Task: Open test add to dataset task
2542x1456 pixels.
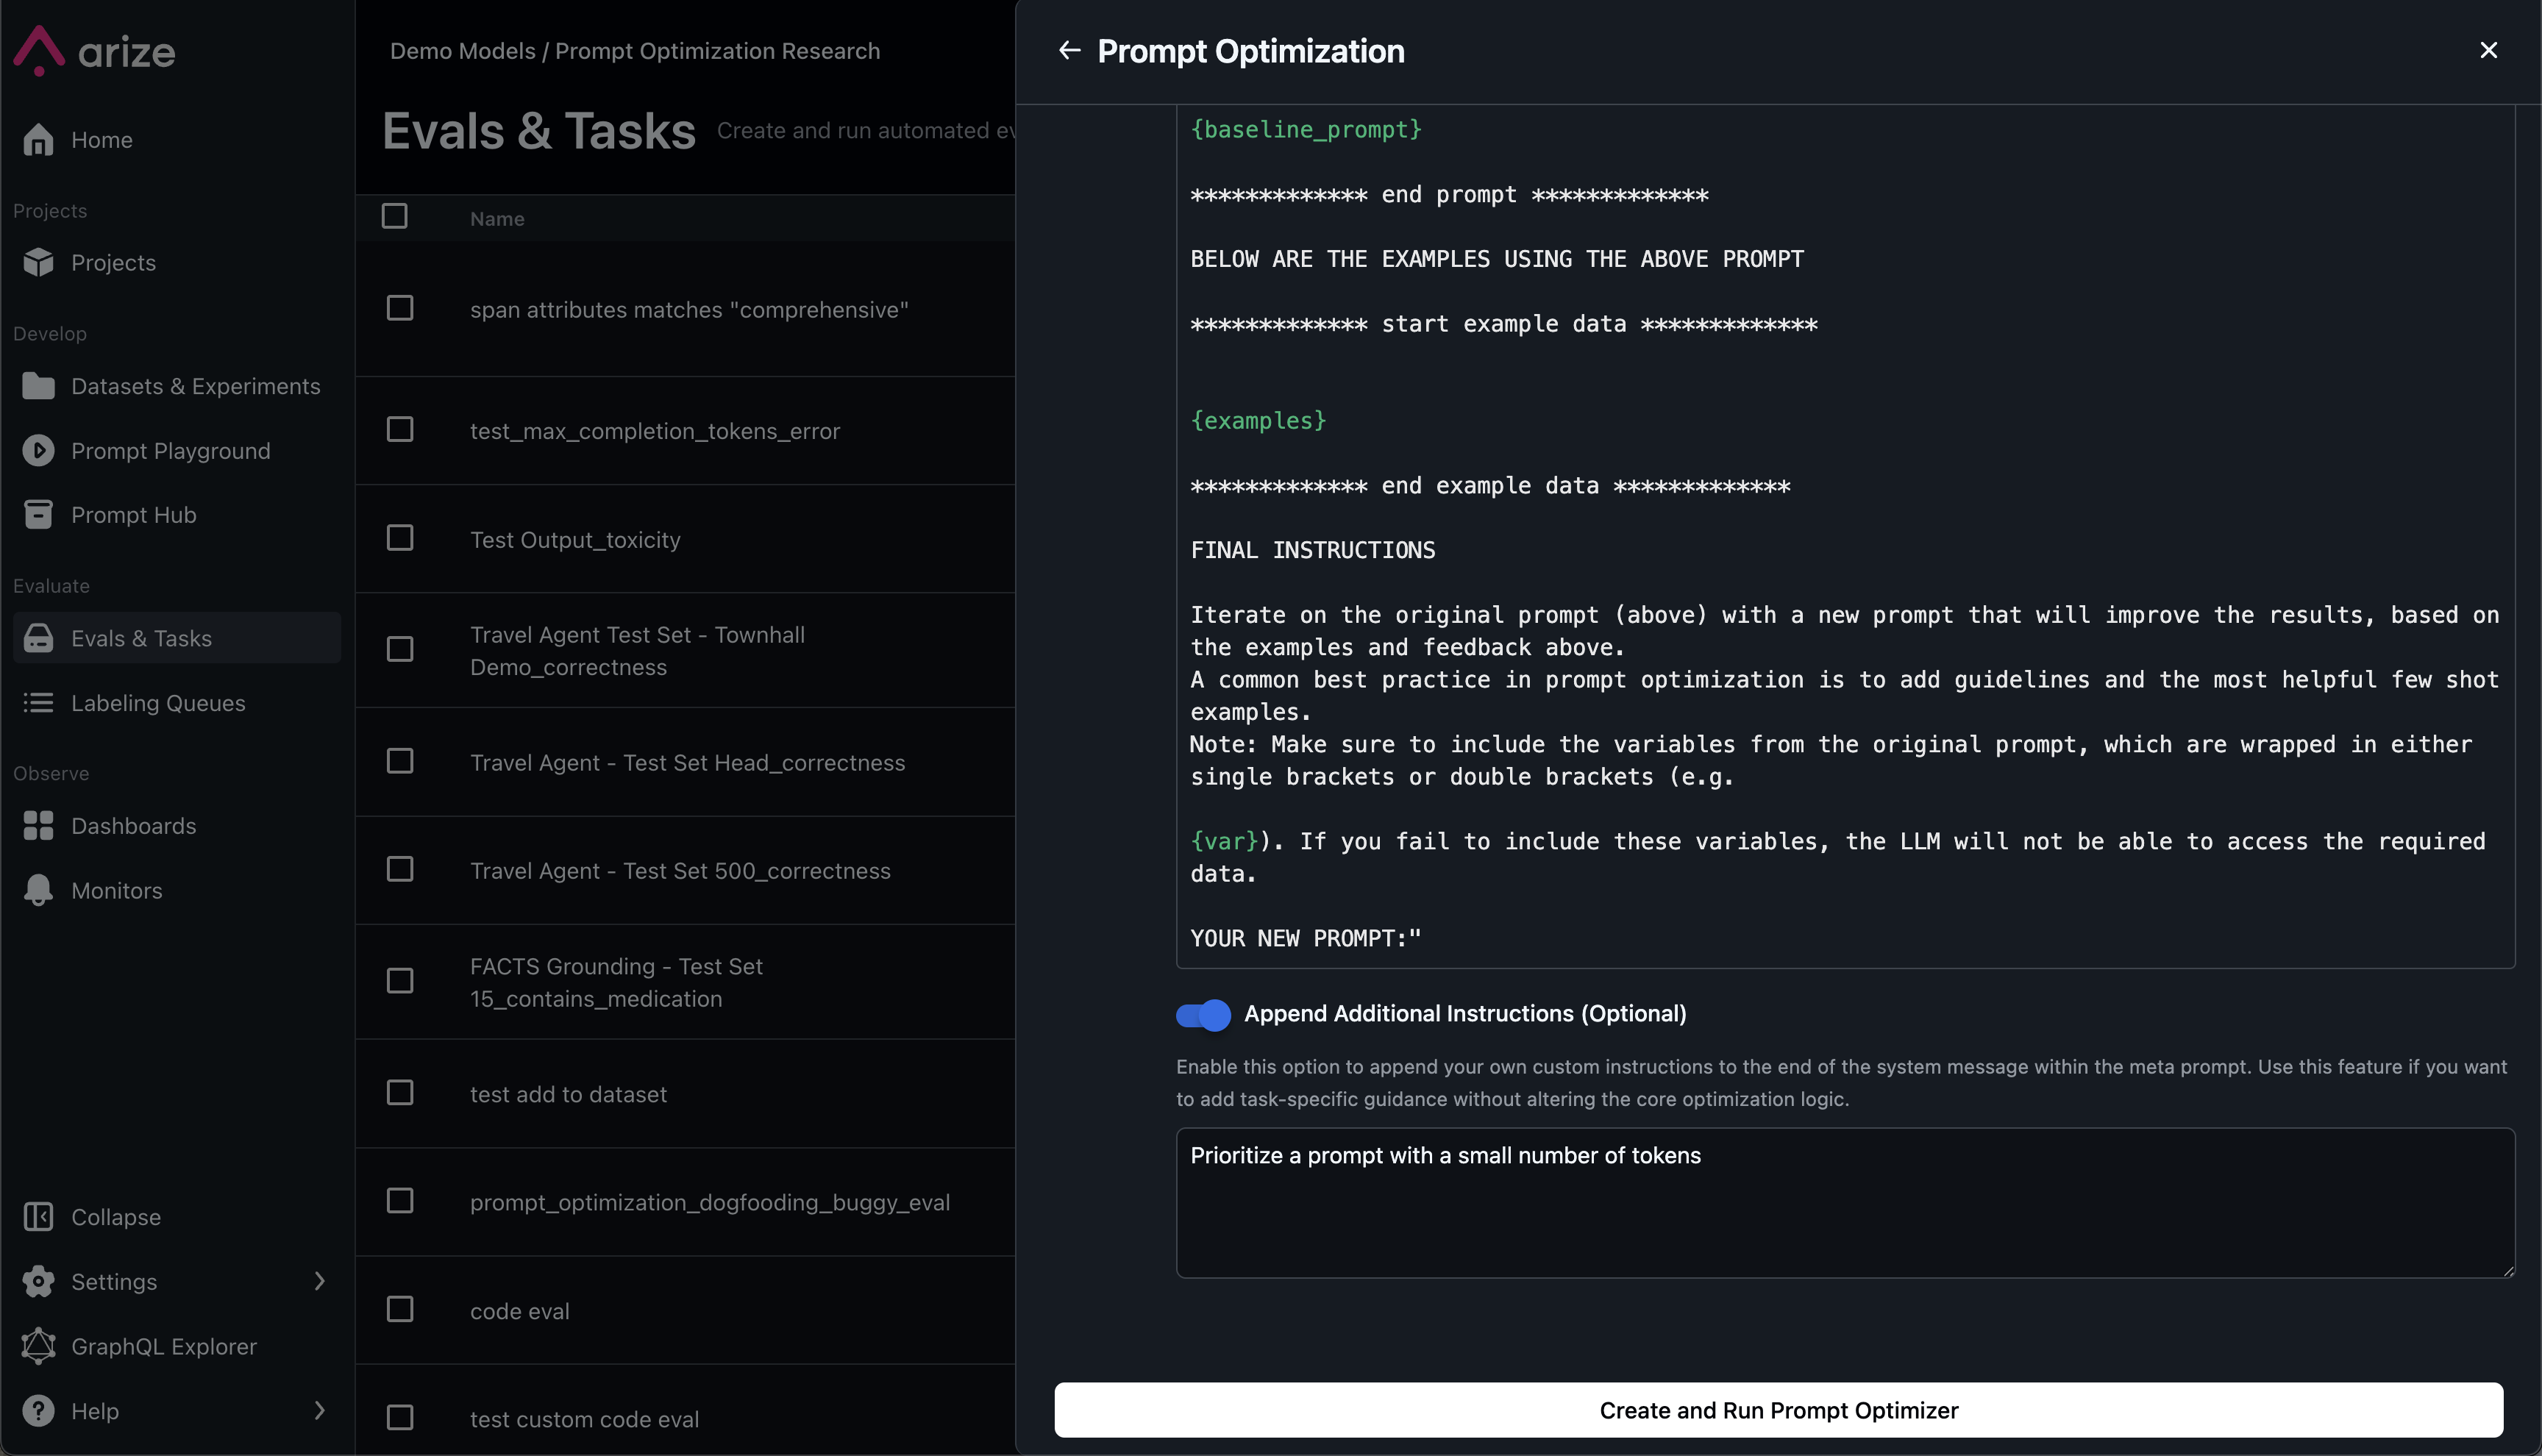Action: (568, 1094)
